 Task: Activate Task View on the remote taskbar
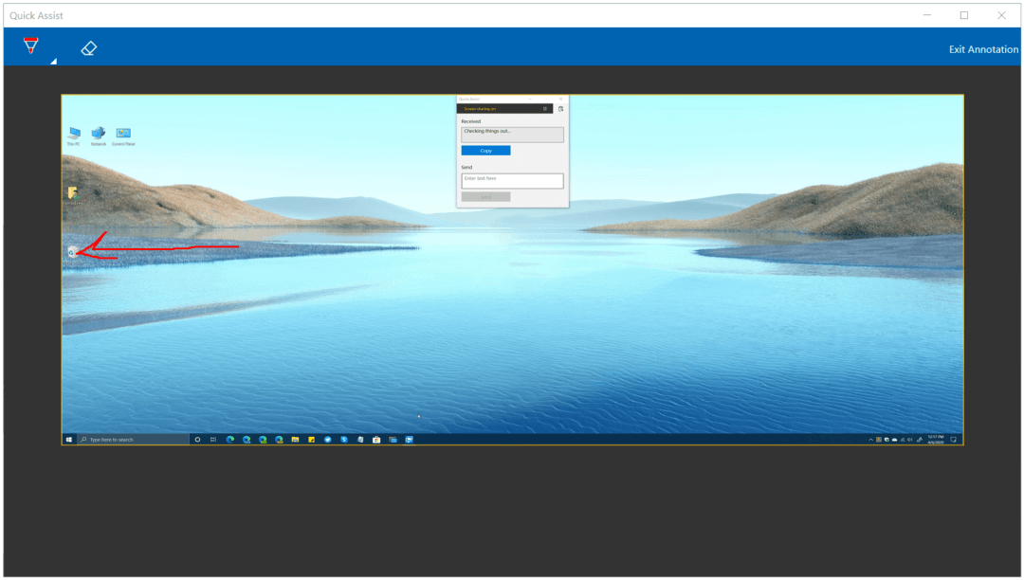coord(212,439)
